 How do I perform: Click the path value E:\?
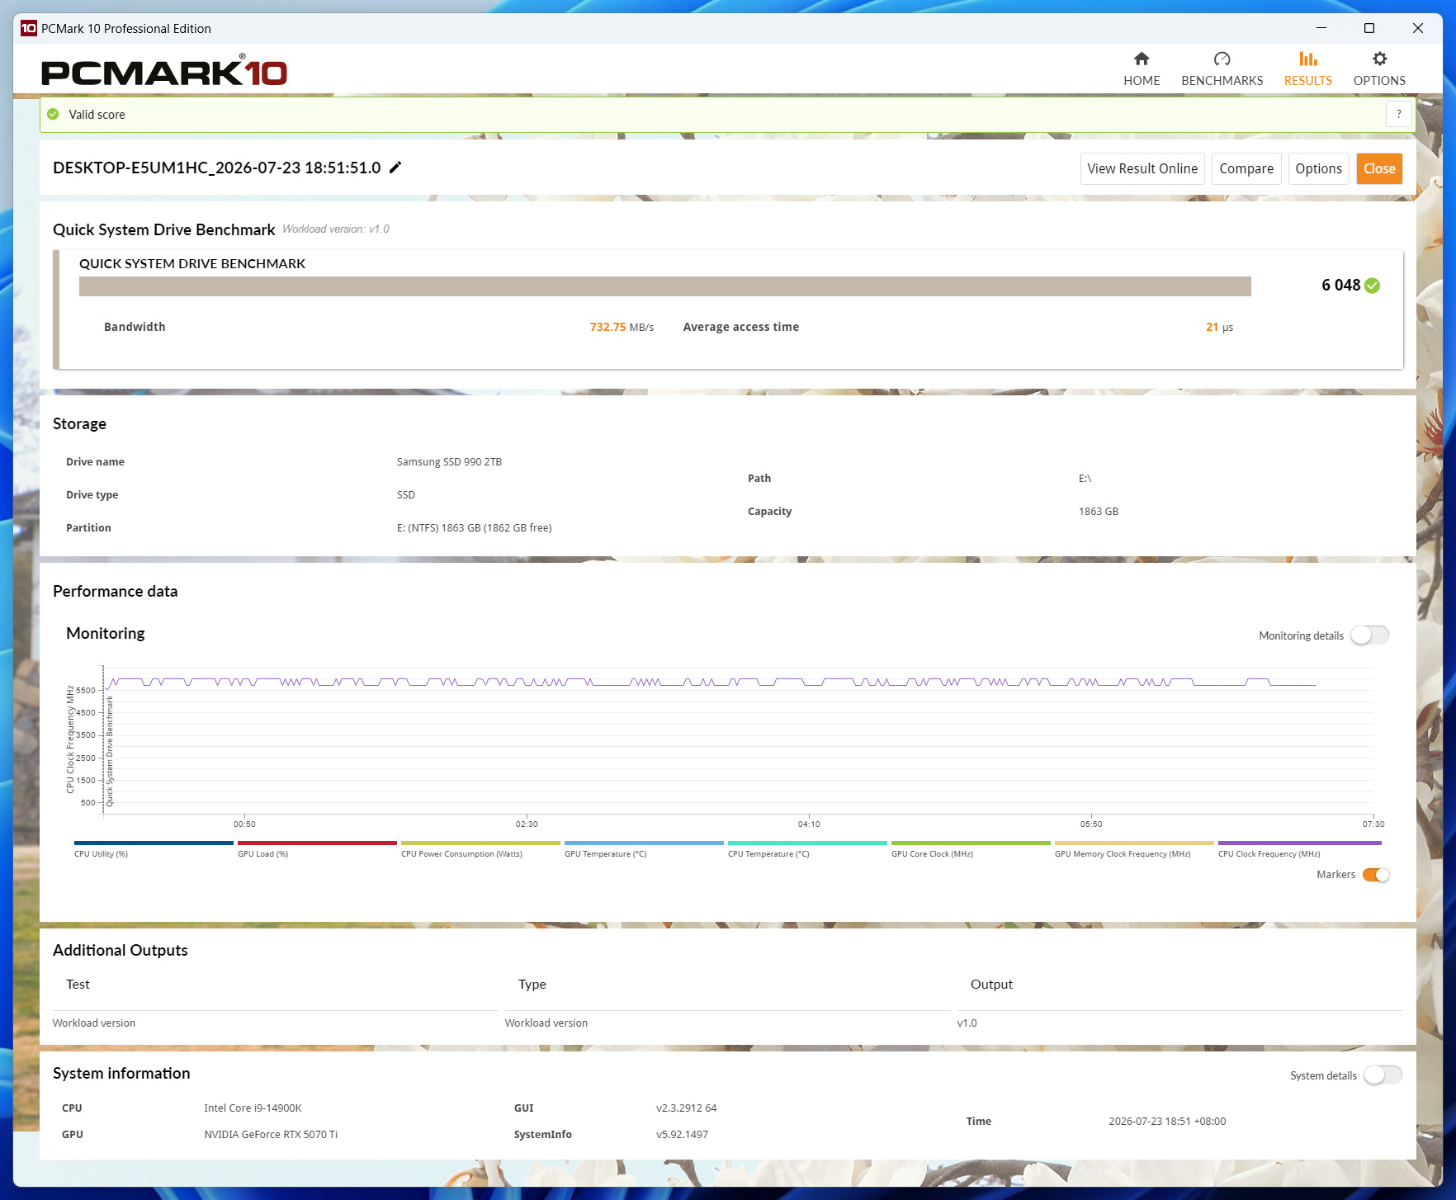pyautogui.click(x=1085, y=479)
